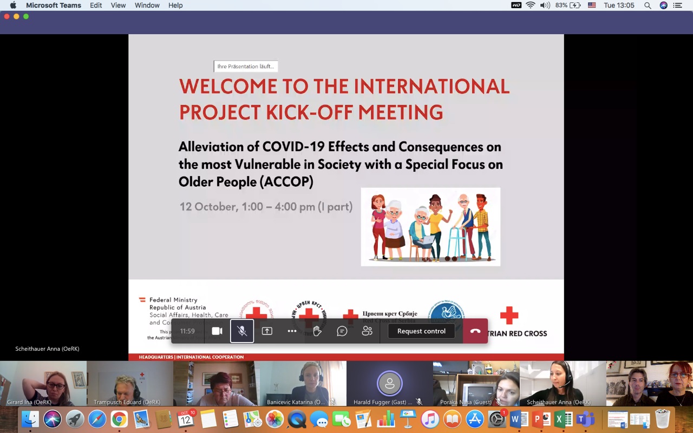Screen dimensions: 693x433
Task: Open Calendar showing 12 in dock
Action: click(x=186, y=419)
